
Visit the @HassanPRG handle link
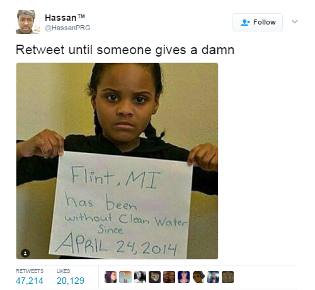(67, 28)
